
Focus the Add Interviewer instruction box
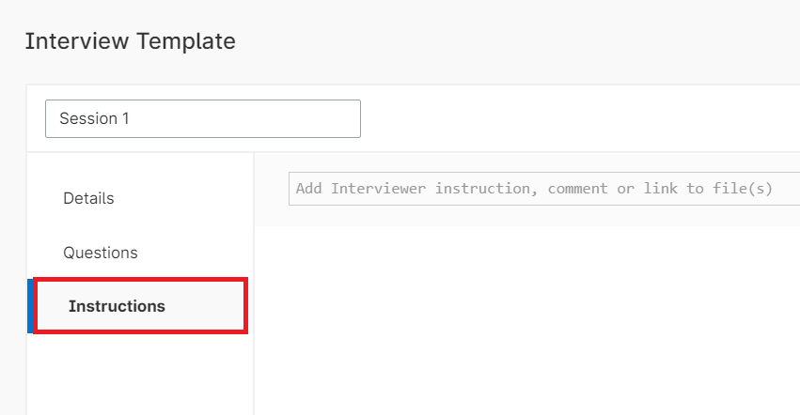point(543,189)
